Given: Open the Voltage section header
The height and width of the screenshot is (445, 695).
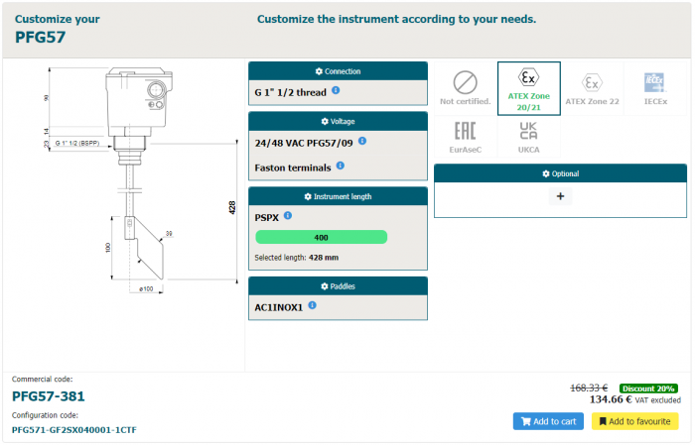Looking at the screenshot, I should [338, 121].
